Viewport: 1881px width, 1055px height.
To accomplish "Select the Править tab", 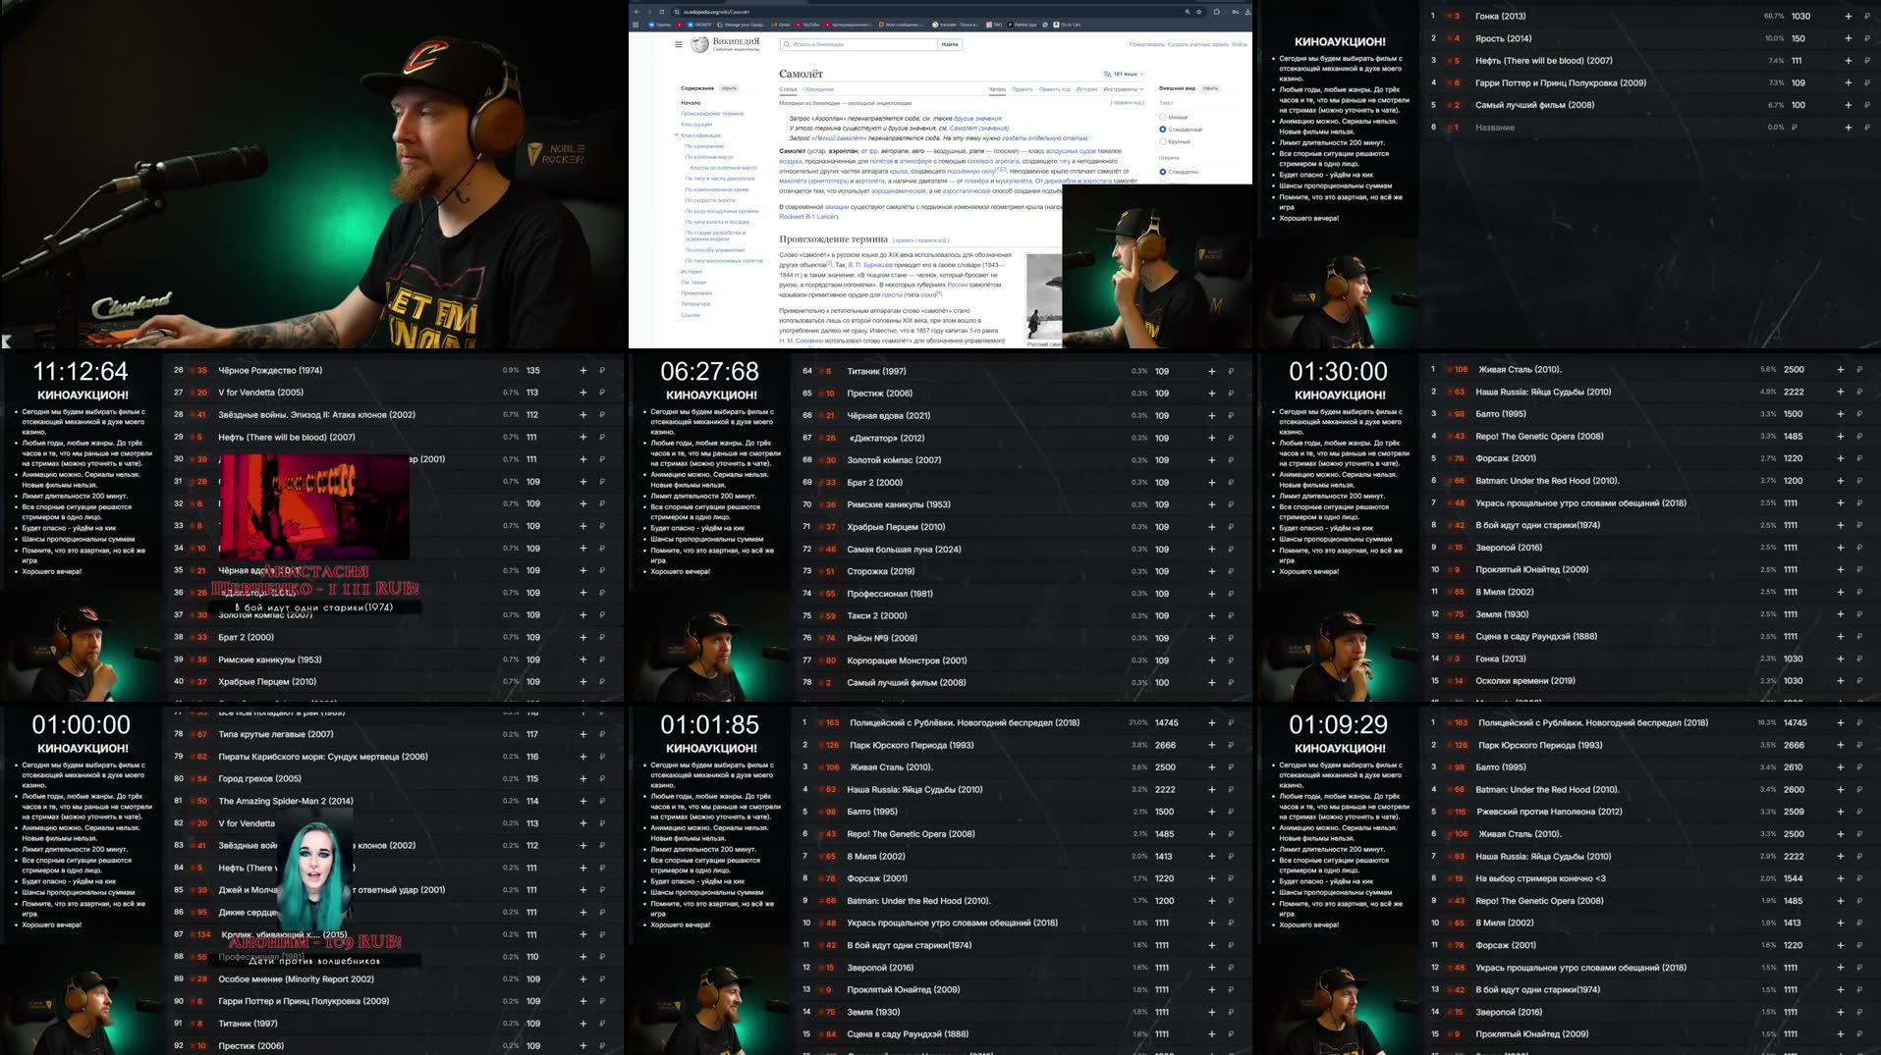I will [1023, 89].
